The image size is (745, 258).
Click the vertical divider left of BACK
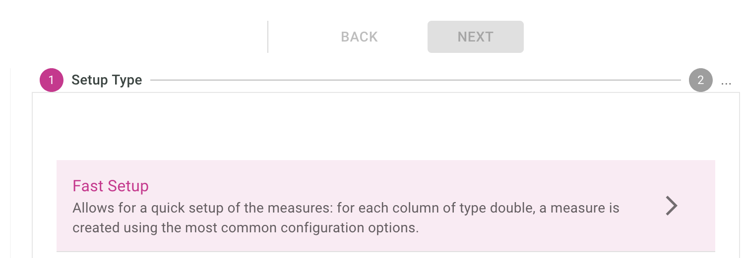[x=268, y=37]
